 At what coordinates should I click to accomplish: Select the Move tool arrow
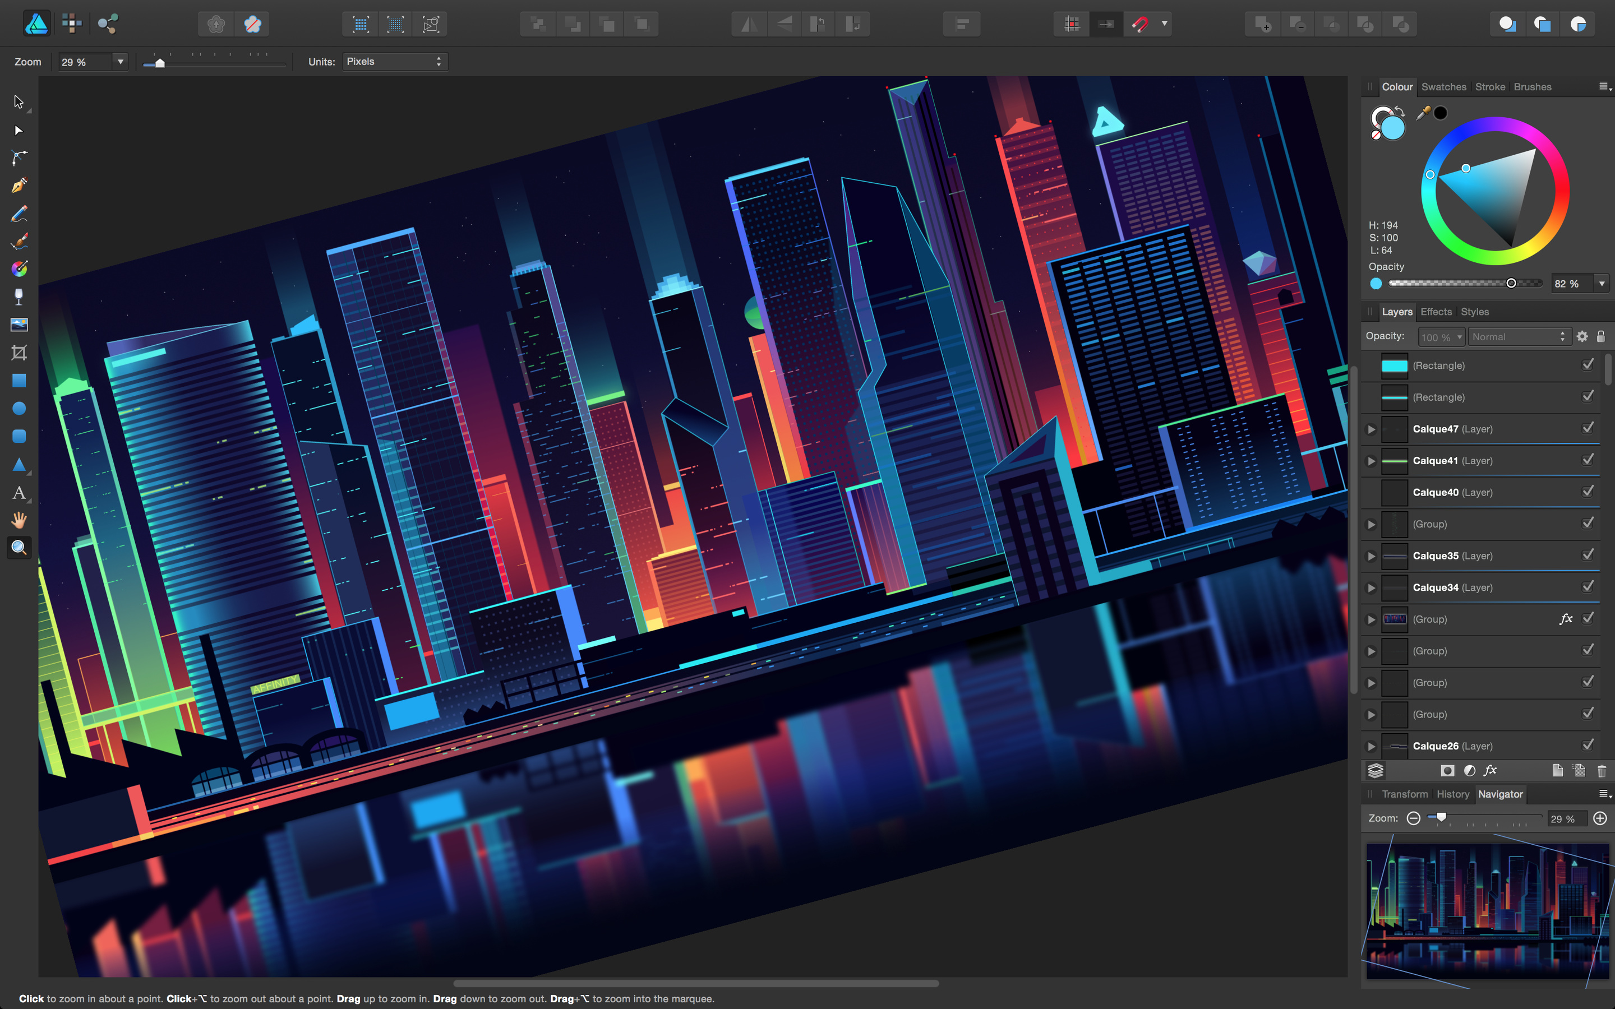click(19, 102)
